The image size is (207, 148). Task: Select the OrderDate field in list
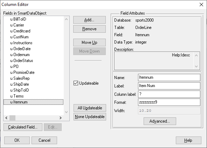33,49
